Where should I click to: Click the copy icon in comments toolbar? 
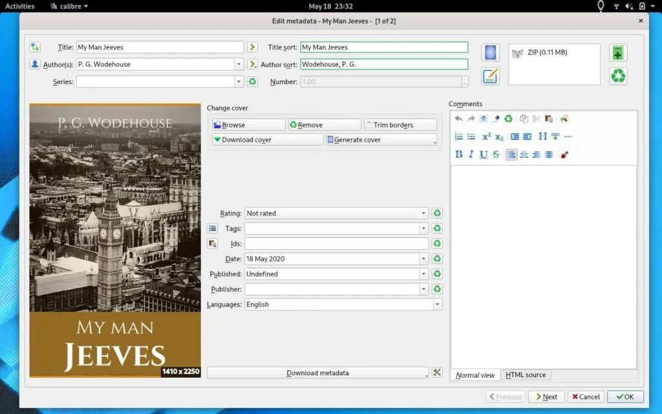tap(524, 119)
